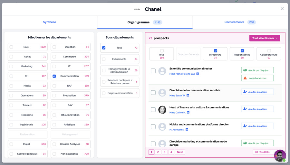Select all levels with Tous 169
The width and height of the screenshot is (290, 165).
coord(162,51)
